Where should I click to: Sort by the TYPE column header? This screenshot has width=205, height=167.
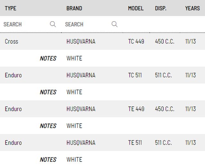click(11, 8)
